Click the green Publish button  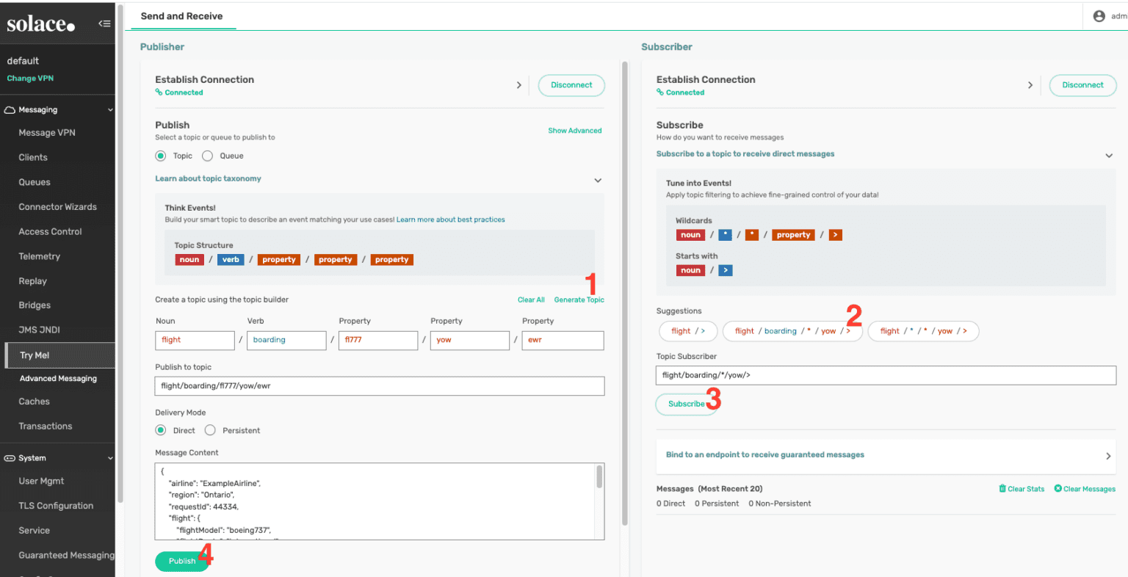[181, 561]
